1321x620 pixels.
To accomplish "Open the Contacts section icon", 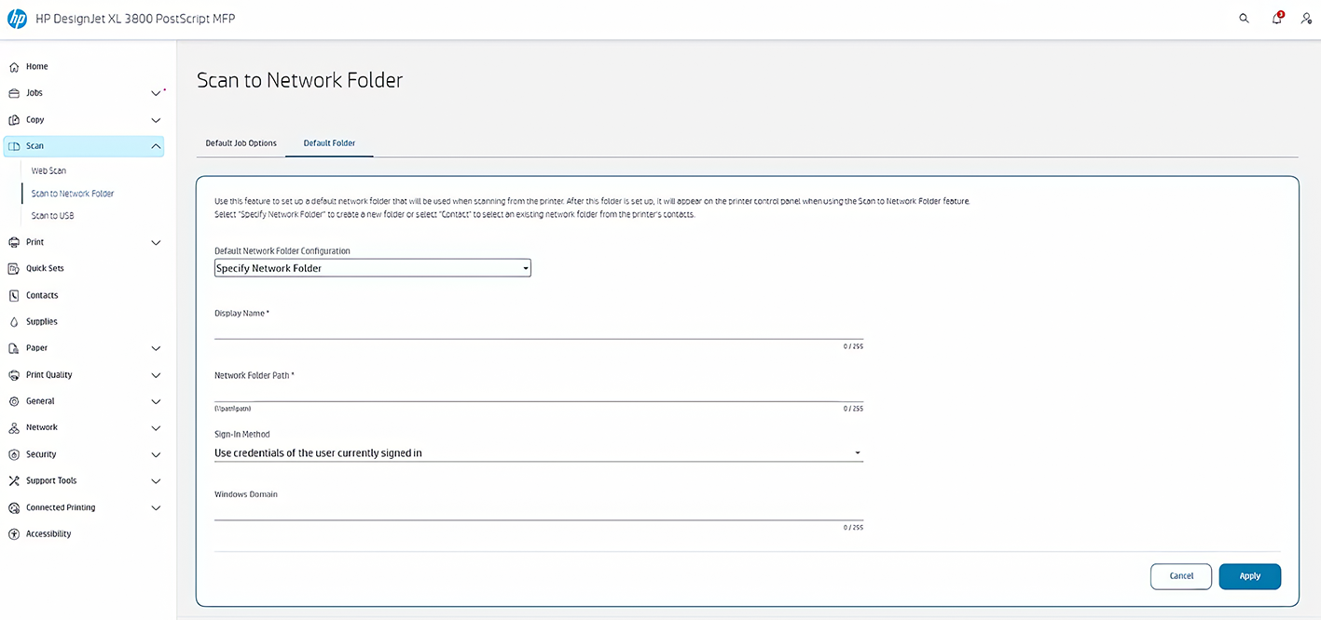I will pyautogui.click(x=14, y=295).
